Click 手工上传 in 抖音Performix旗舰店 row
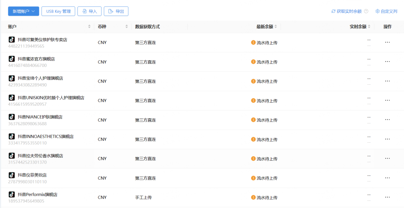Screen dimensions: 404x208 [144, 198]
